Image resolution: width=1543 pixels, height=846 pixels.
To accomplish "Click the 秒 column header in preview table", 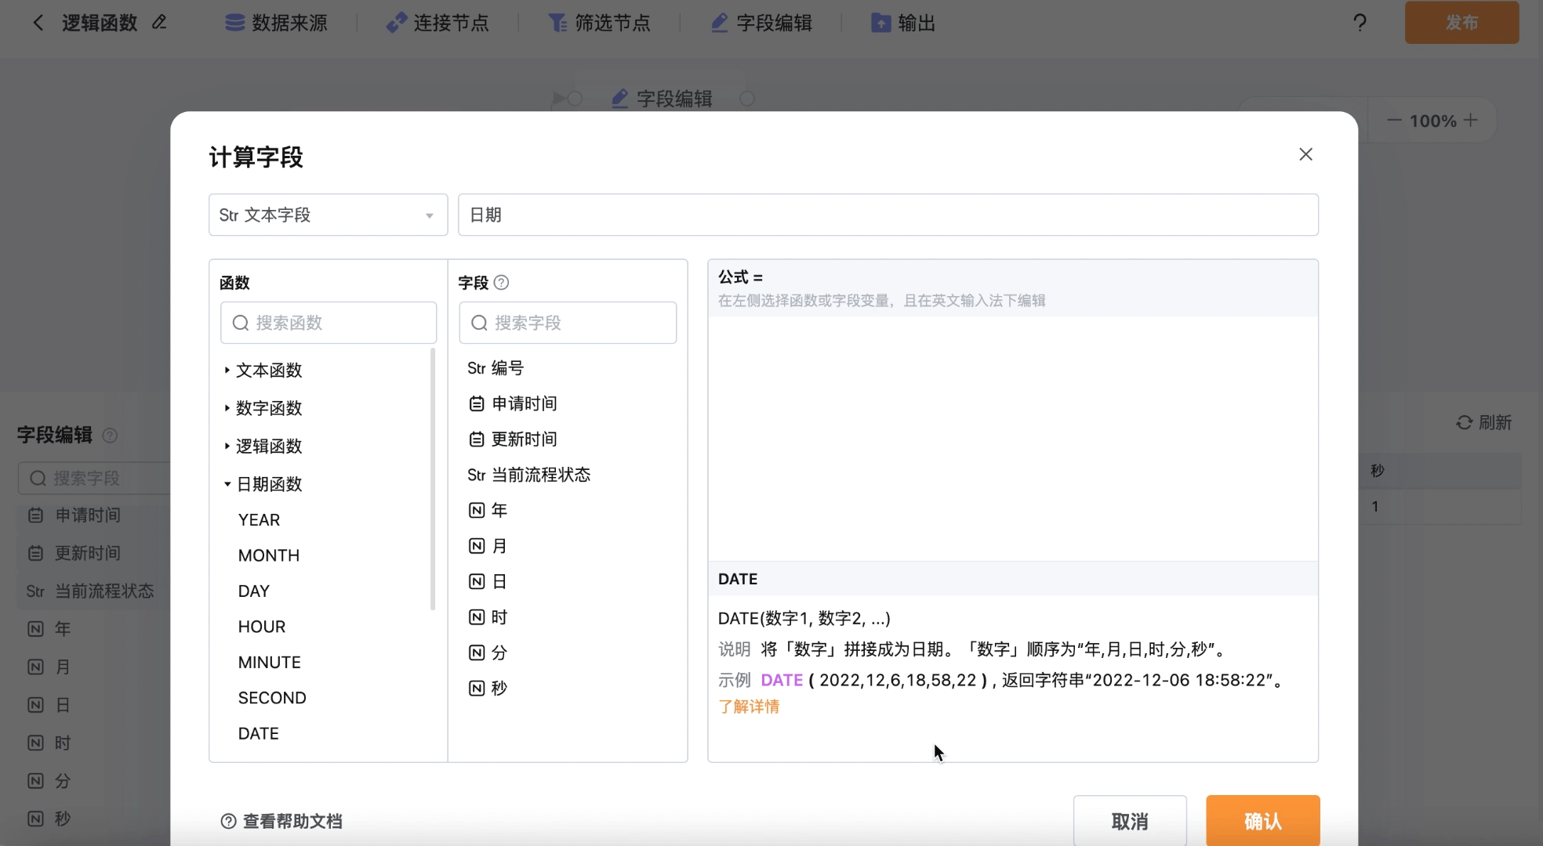I will tap(1378, 471).
